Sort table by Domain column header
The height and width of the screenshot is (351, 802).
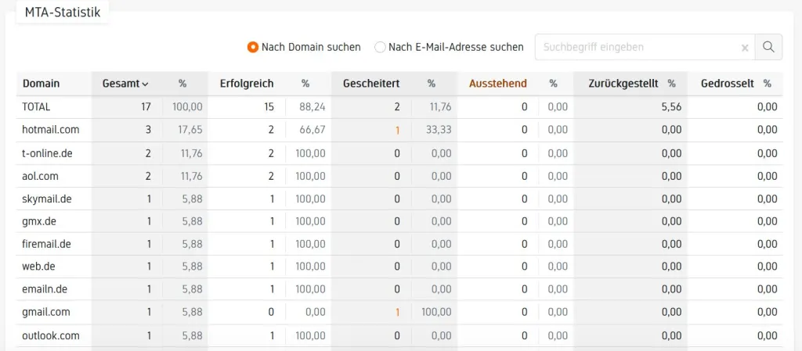42,84
